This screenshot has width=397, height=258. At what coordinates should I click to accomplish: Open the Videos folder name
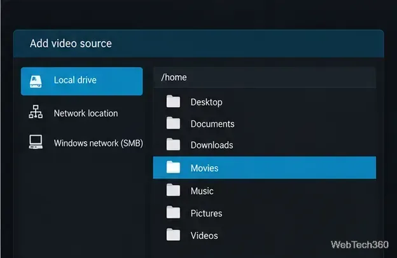[204, 236]
